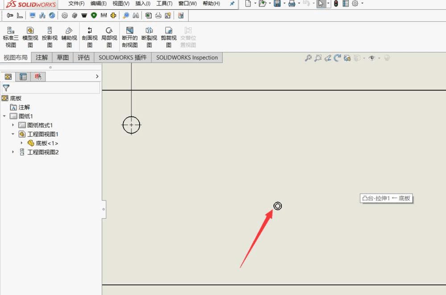Select the Crop View (剪裁视图) tool
Image resolution: width=446 pixels, height=295 pixels.
[x=169, y=37]
